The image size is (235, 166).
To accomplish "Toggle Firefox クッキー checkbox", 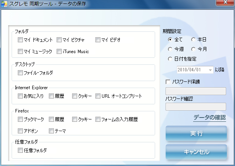I will [74, 119].
